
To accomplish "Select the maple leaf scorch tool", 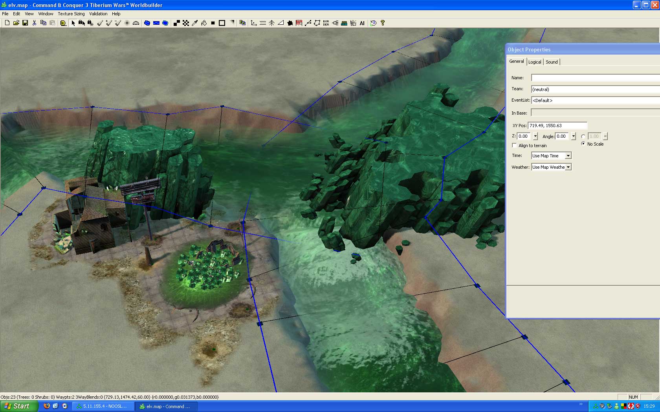I will (290, 23).
